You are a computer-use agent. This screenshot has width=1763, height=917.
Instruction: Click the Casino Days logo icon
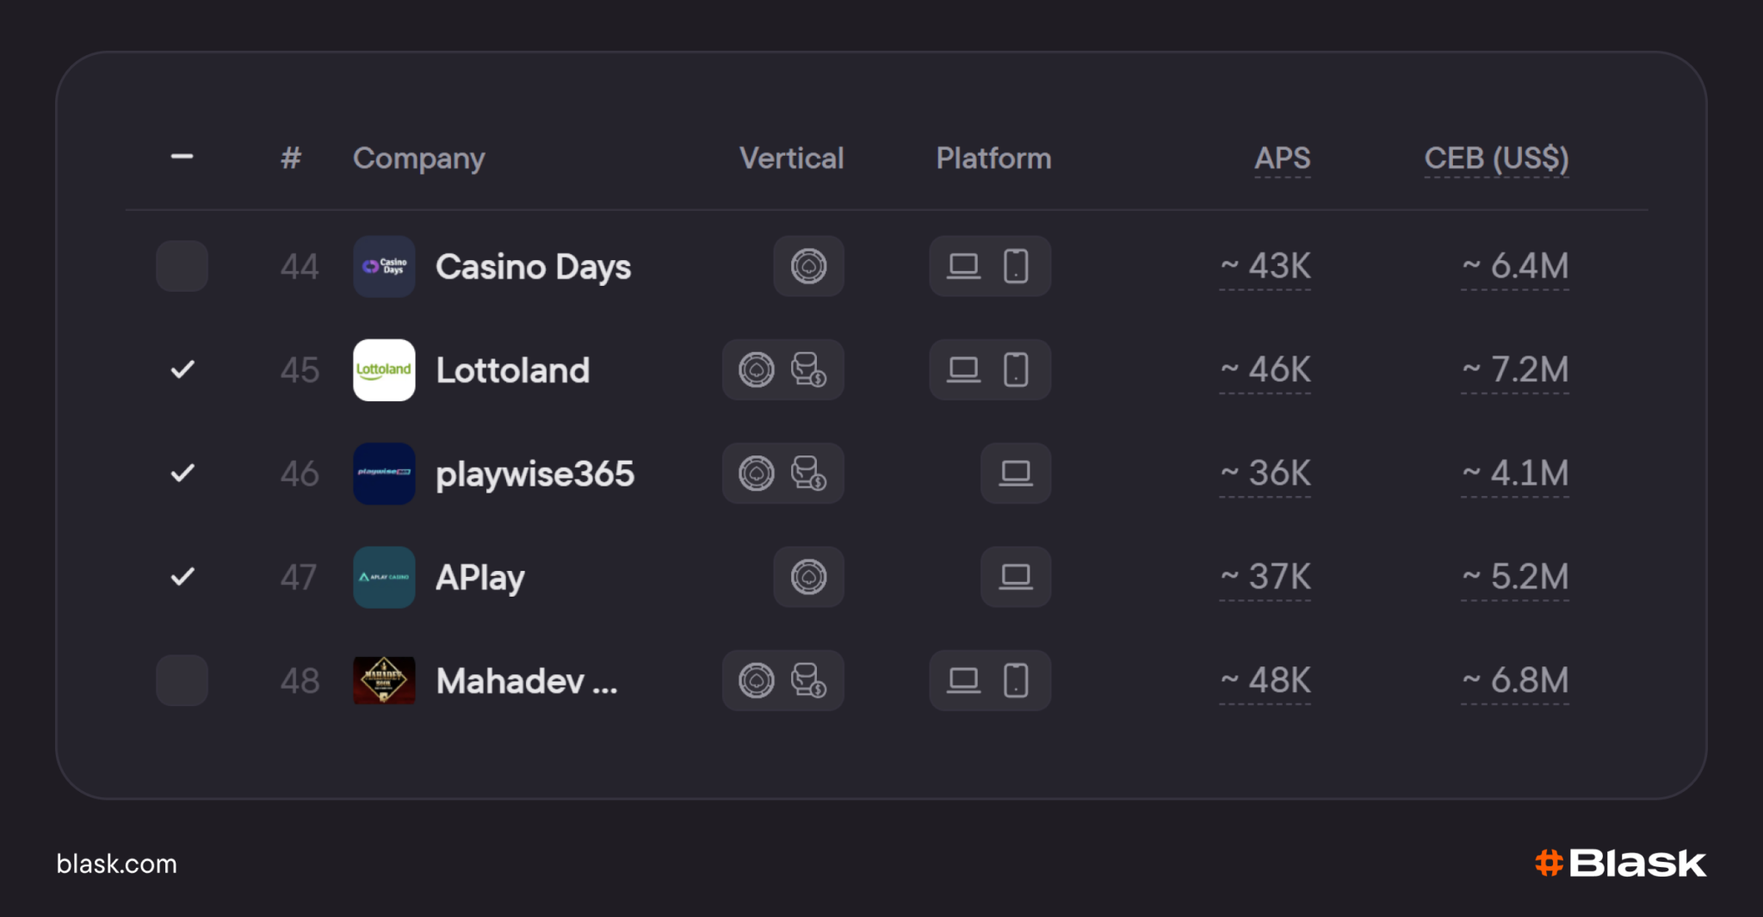pos(384,266)
